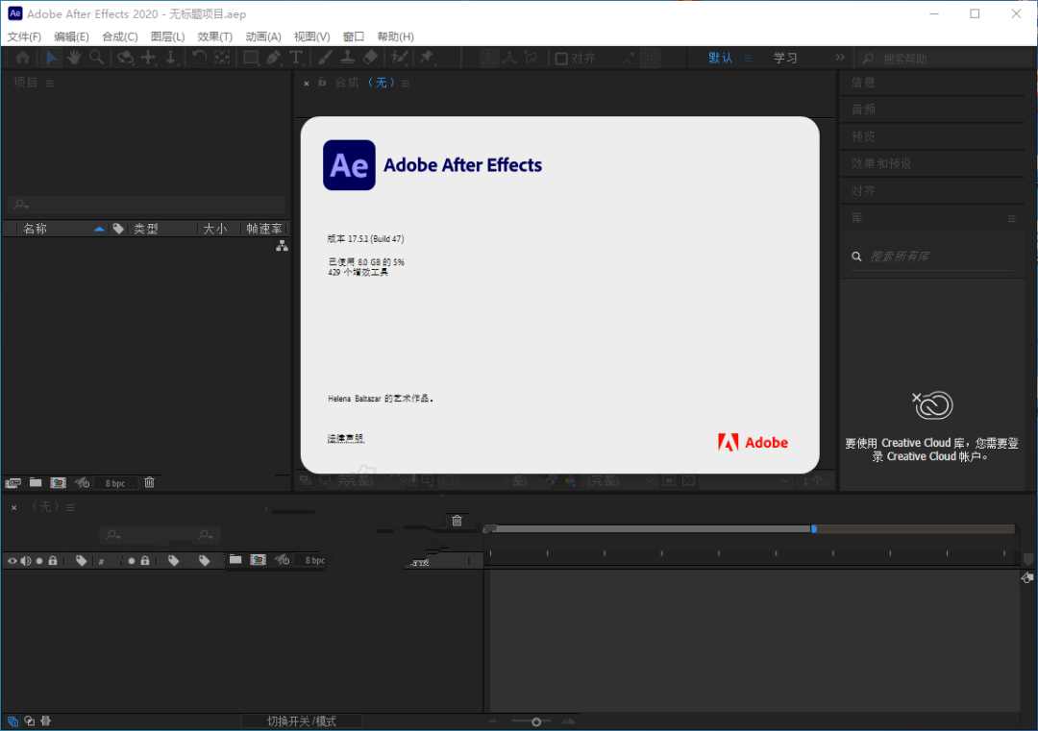Click the sort arrow in the 名称 column
Image resolution: width=1038 pixels, height=731 pixels.
[99, 229]
